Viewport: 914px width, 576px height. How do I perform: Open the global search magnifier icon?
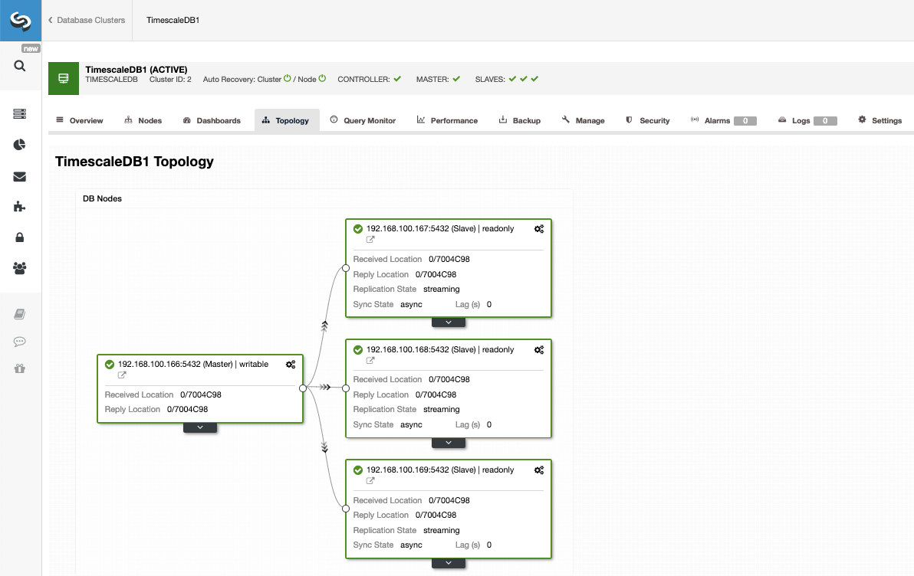pyautogui.click(x=20, y=66)
